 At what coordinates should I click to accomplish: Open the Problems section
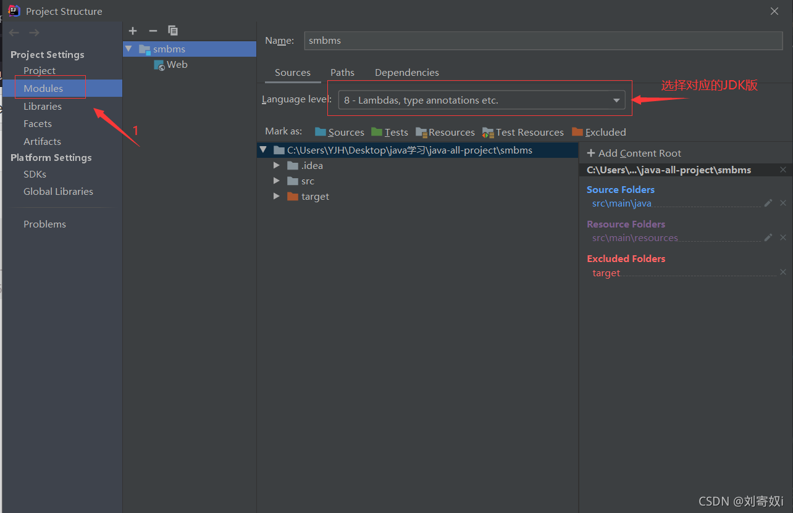pyautogui.click(x=44, y=224)
